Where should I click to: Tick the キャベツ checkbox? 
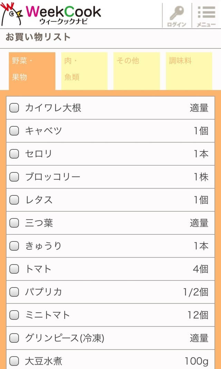click(x=14, y=131)
